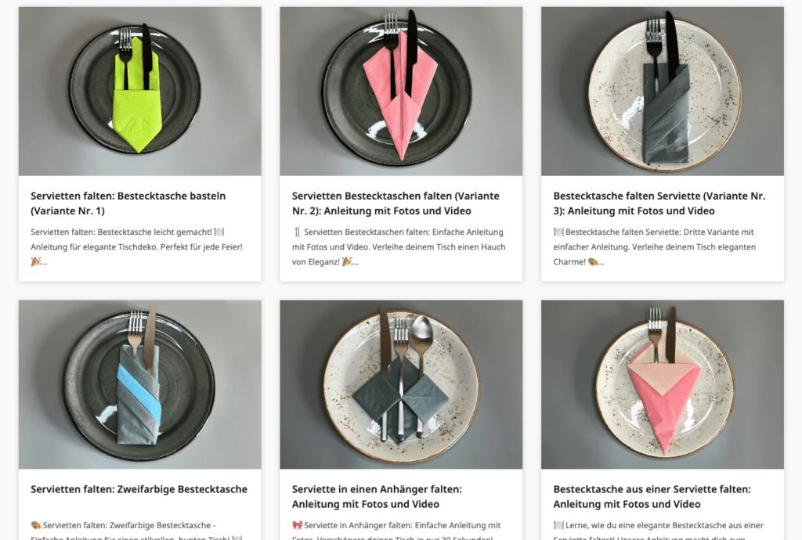This screenshot has width=802, height=540.
Task: Open the two-colored blue gray napkin photo
Action: click(x=139, y=385)
